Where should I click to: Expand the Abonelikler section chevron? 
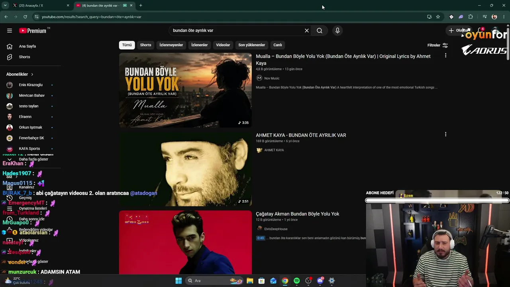(32, 75)
